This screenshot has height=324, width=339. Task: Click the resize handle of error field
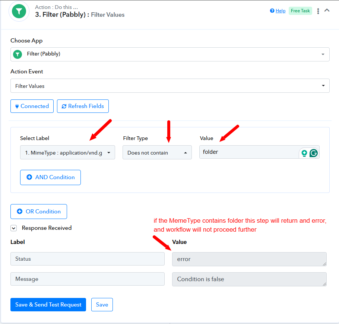click(x=324, y=264)
